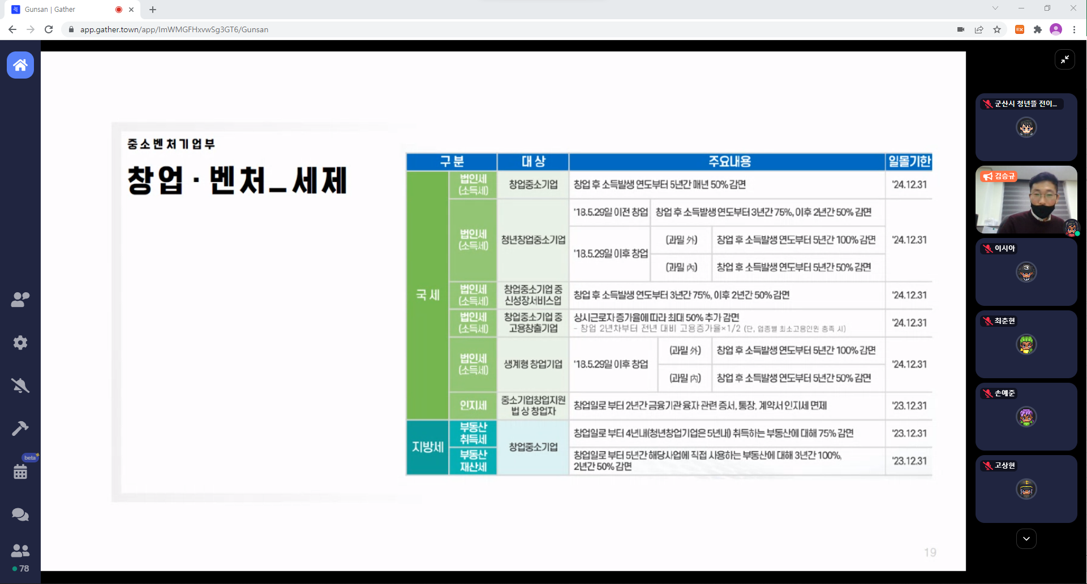Open the Chrome three-dot menu
The height and width of the screenshot is (584, 1087).
pyautogui.click(x=1074, y=29)
